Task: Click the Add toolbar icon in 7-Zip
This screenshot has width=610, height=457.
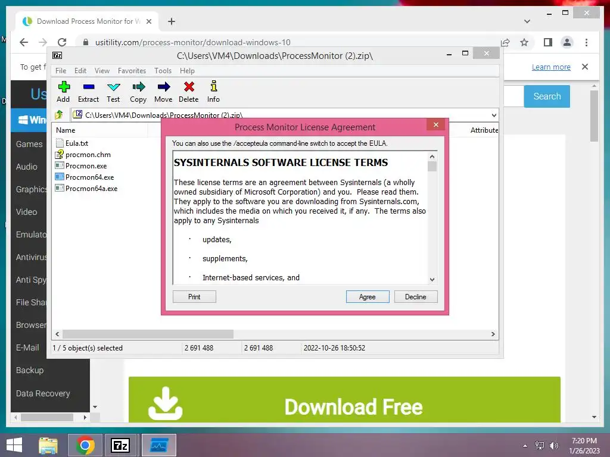Action: point(63,92)
